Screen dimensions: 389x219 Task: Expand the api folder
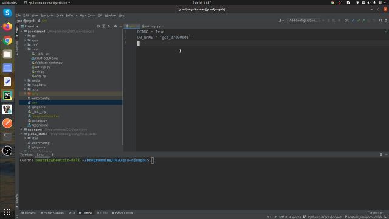(26, 36)
